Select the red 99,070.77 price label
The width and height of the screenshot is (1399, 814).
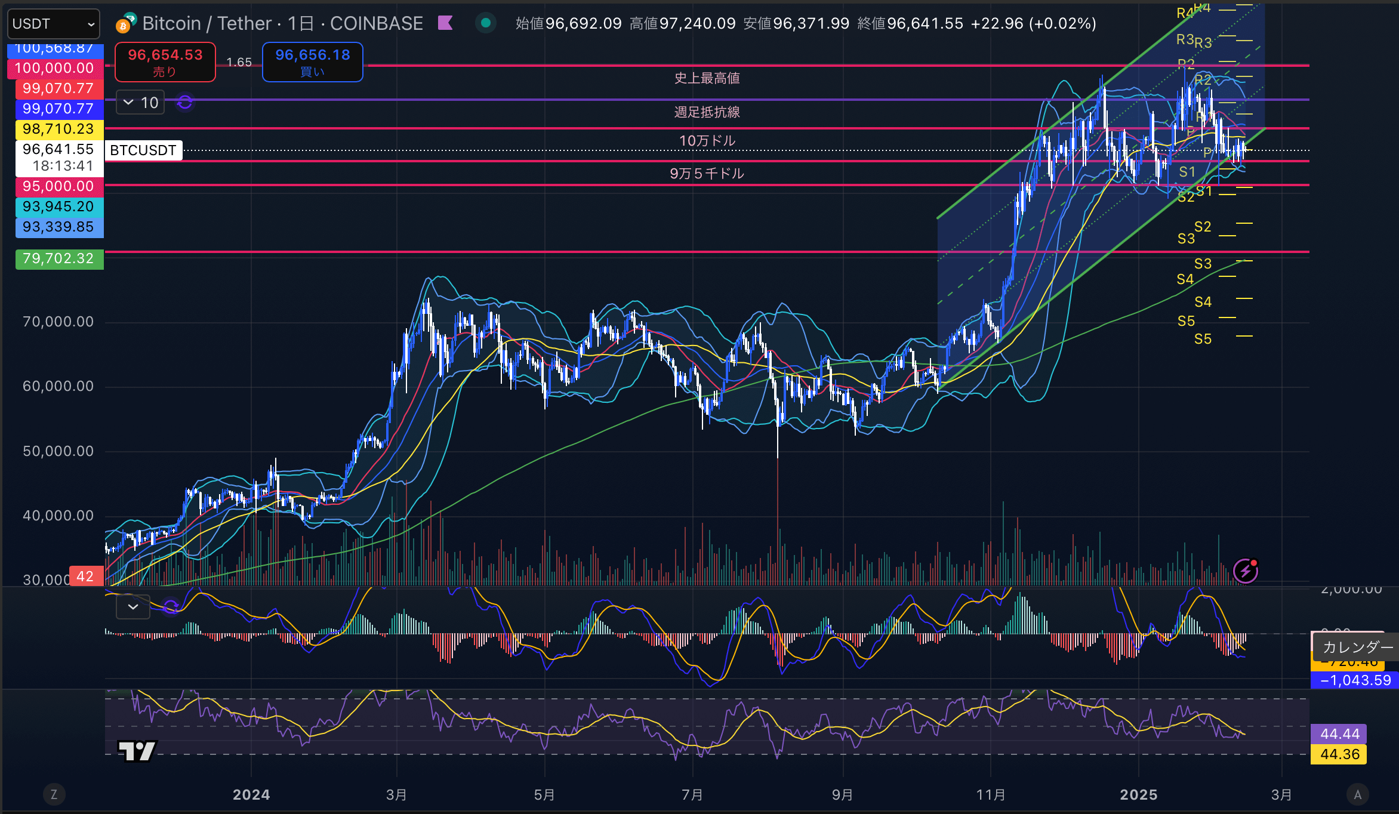[58, 88]
